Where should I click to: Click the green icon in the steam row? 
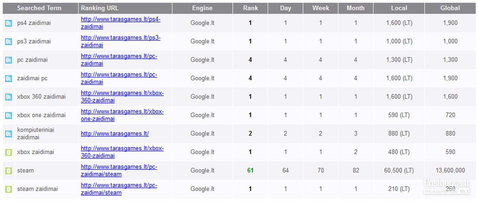(x=8, y=171)
